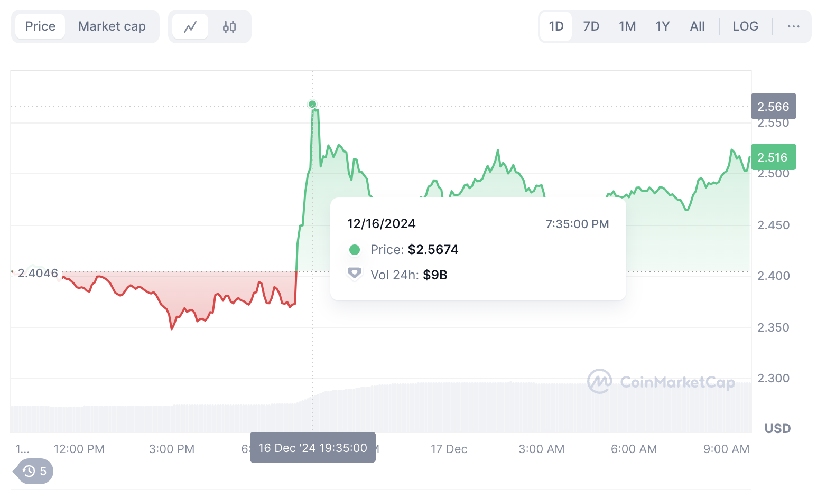This screenshot has width=817, height=490.
Task: Click the Vol 24h shield icon
Action: (x=354, y=274)
